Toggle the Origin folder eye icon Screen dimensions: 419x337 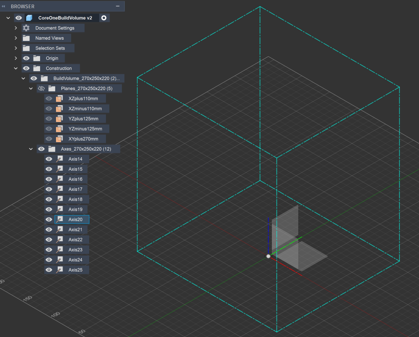click(26, 58)
